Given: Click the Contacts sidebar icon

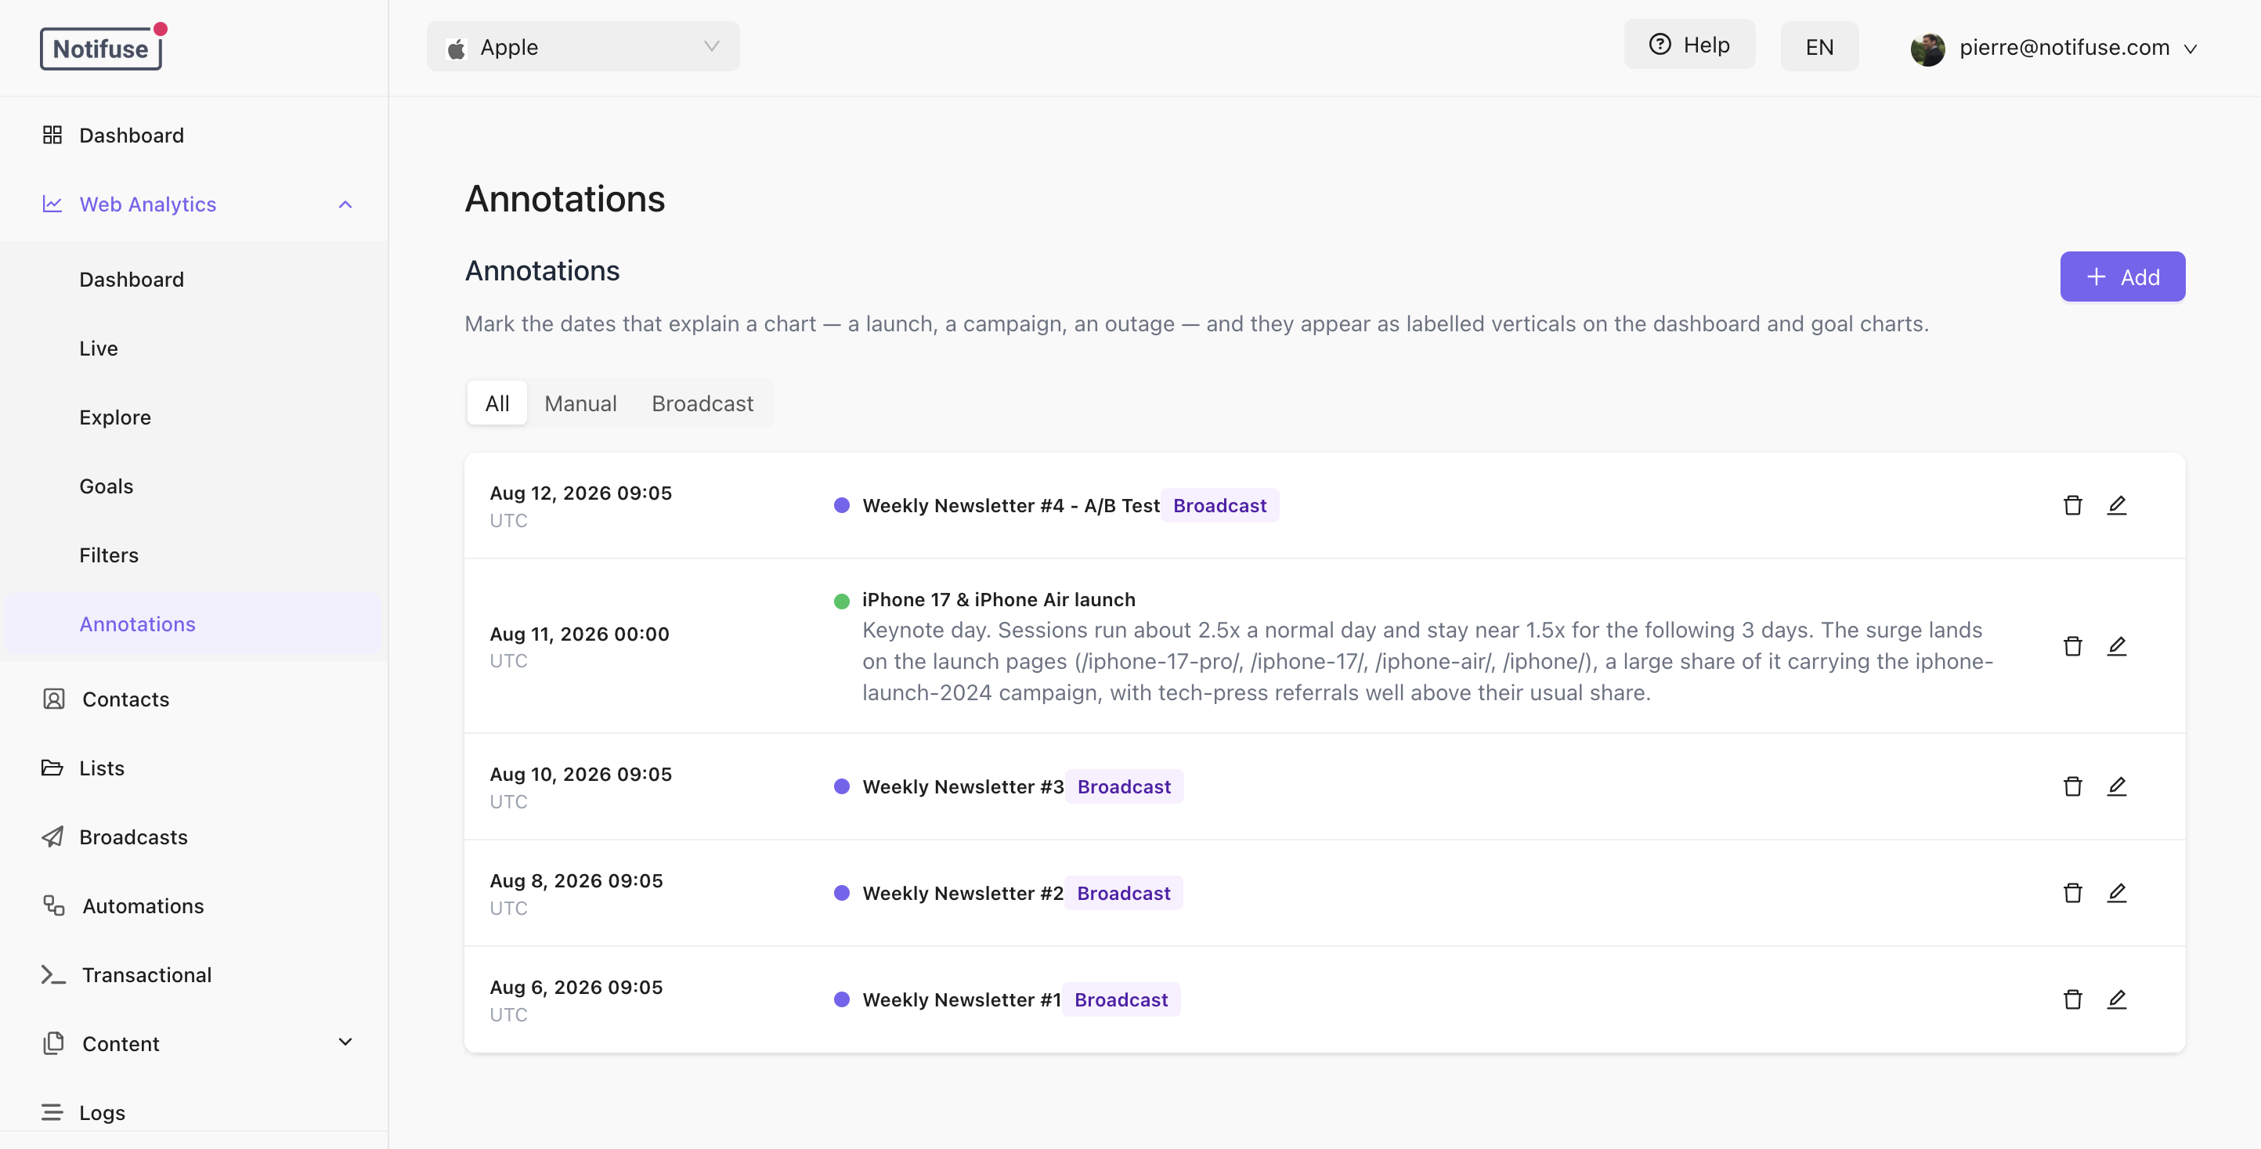Looking at the screenshot, I should click(53, 699).
